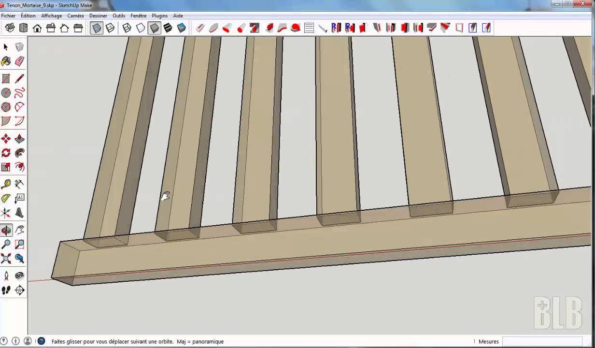Screen dimensions: 595x348
Task: Select the Tape Measure tool
Action: click(x=6, y=184)
